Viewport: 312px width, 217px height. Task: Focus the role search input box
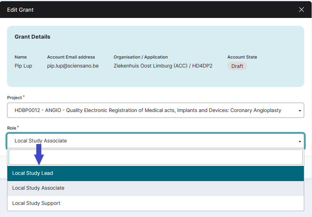coord(155,157)
